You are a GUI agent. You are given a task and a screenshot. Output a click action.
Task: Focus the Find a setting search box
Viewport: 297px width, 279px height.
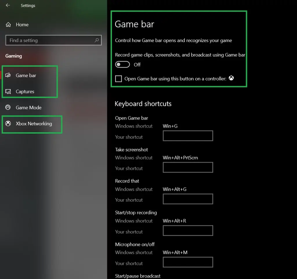click(53, 40)
